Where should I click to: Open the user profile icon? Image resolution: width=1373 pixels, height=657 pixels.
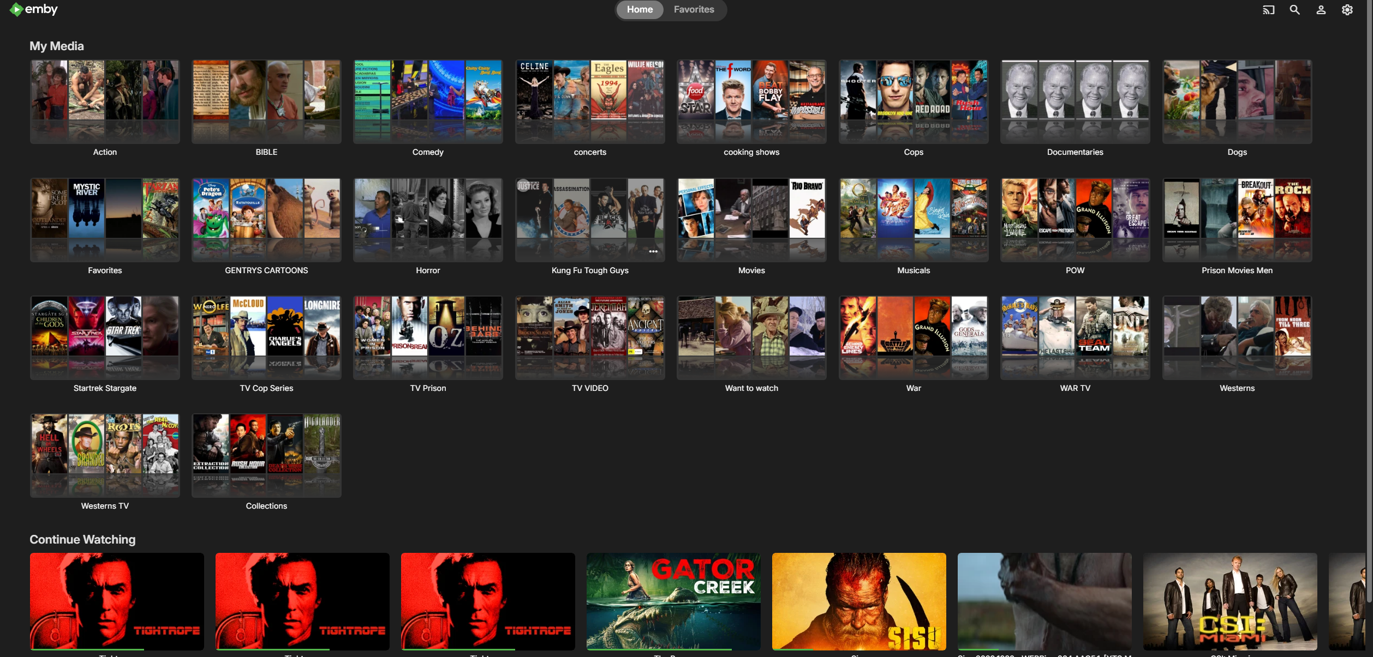coord(1321,10)
